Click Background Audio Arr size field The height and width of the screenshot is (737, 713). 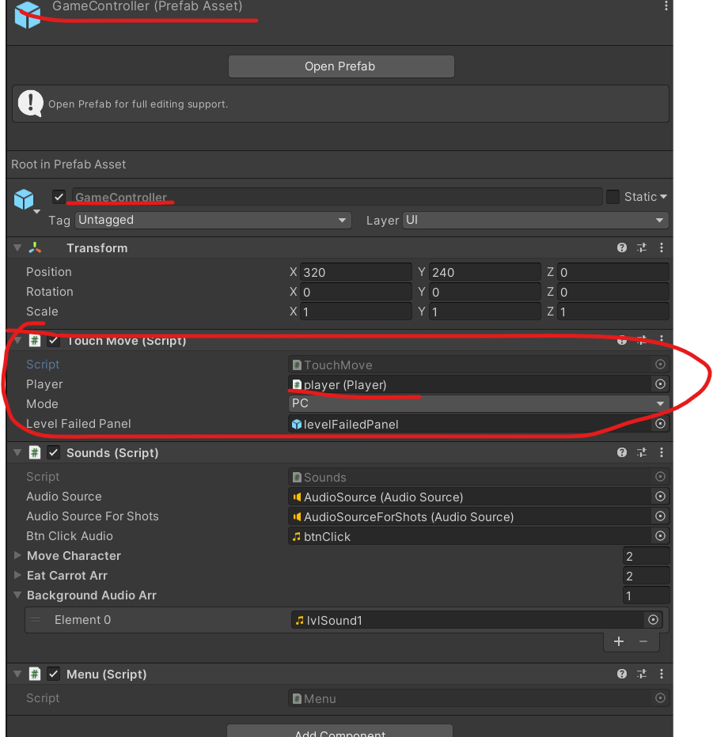pos(646,595)
